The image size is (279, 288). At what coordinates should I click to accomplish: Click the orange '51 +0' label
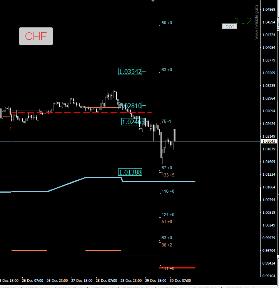(x=167, y=221)
